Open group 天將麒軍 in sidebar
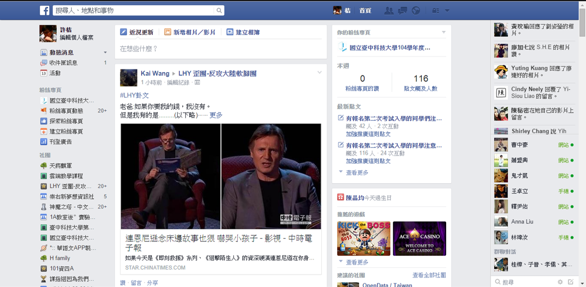 point(60,166)
